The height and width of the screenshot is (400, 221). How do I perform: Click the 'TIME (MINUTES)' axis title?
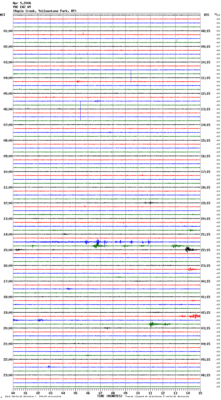click(110, 396)
